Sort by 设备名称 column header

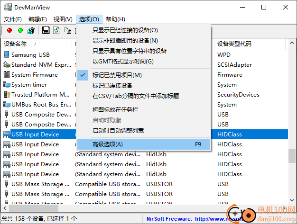[x=37, y=44]
